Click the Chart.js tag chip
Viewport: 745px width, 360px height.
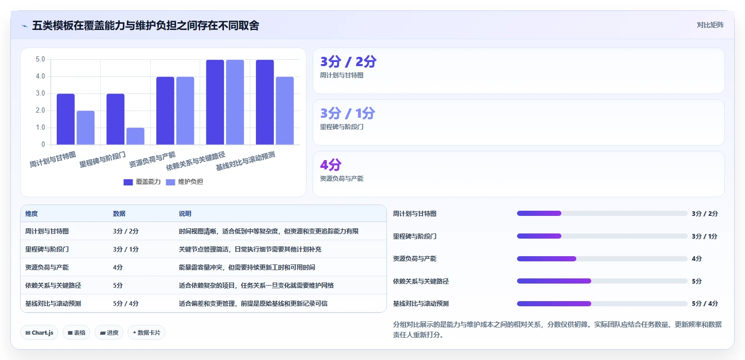(x=39, y=333)
